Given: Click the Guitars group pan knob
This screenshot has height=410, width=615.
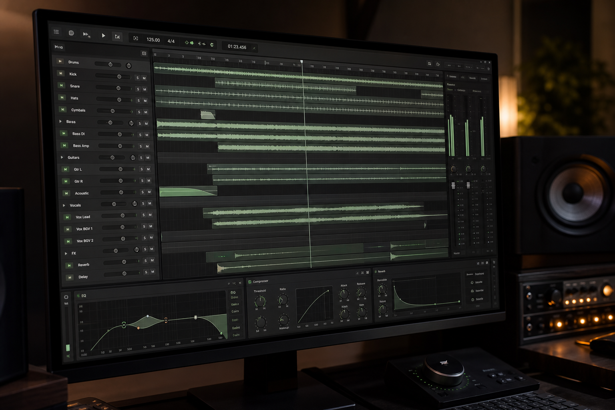Looking at the screenshot, I should (x=133, y=158).
